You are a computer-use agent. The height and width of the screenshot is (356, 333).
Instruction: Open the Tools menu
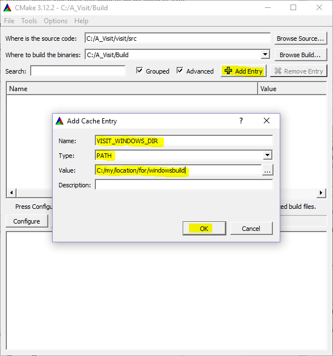pyautogui.click(x=29, y=21)
